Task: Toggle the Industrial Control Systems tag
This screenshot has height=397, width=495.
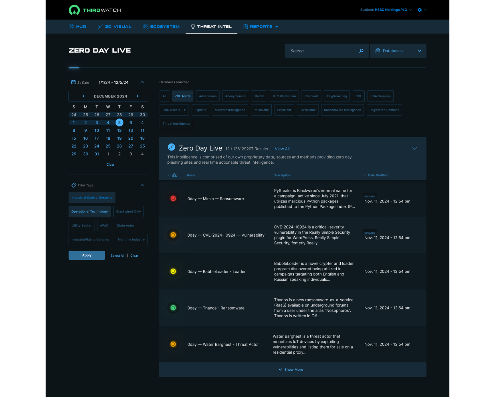Action: (x=92, y=198)
